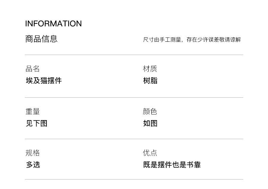The width and height of the screenshot is (268, 189).
Task: Click the INFORMATION heading
Action: (53, 24)
